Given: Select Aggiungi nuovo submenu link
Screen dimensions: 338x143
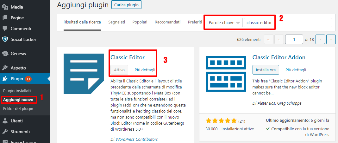Looking at the screenshot, I should pyautogui.click(x=18, y=100).
